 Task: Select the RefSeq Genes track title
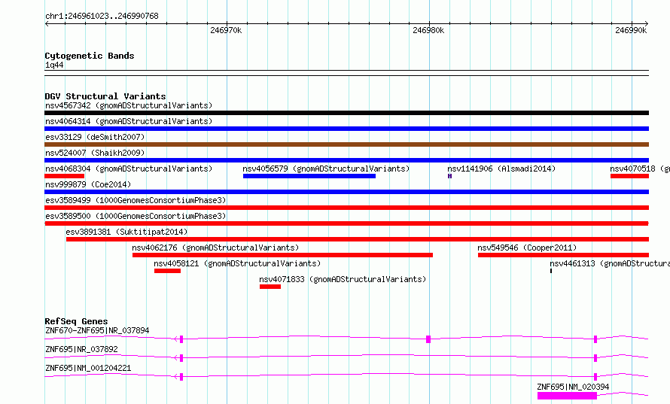(76, 321)
